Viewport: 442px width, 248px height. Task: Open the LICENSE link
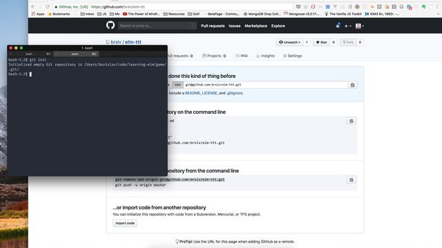tap(209, 93)
